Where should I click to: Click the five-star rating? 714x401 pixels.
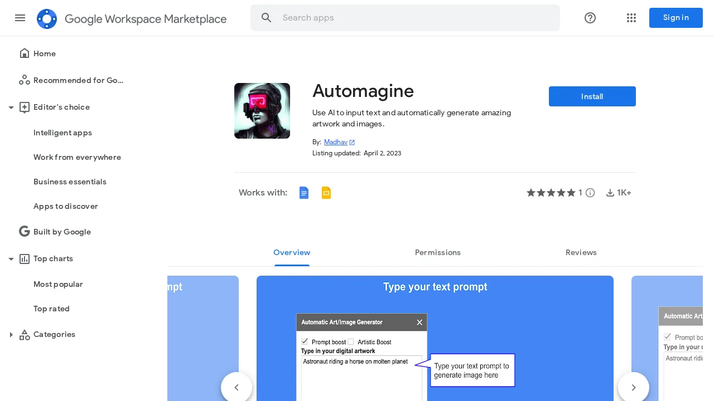click(x=551, y=193)
